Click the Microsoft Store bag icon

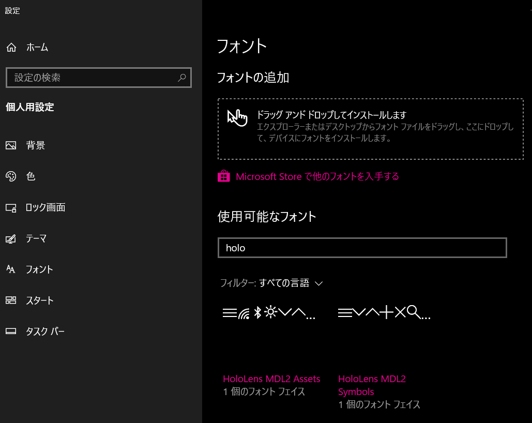[x=223, y=176]
